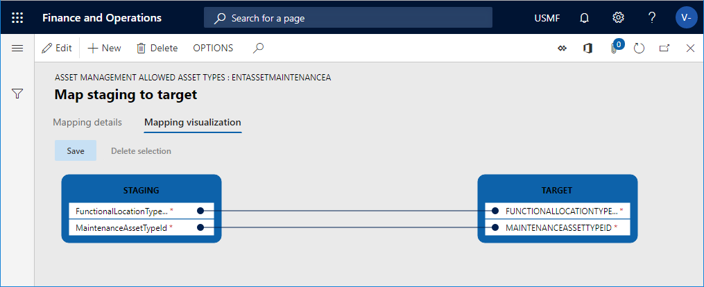Open in Microsoft Office icon
The image size is (704, 287).
(587, 49)
